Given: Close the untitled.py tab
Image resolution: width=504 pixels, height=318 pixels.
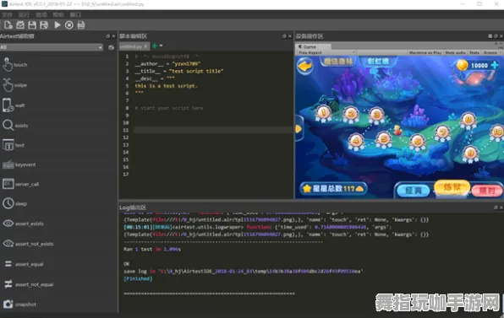Looking at the screenshot, I should point(145,46).
